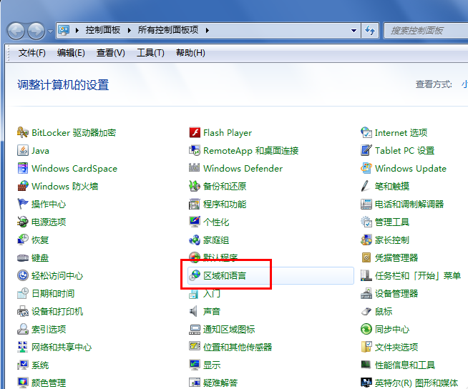468x389 pixels.
Task: Open Windows 防火墙 firewall icon
Action: click(x=23, y=186)
